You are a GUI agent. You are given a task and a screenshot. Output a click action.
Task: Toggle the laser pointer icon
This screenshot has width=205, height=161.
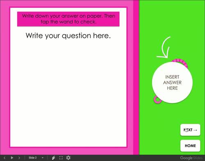54,158
